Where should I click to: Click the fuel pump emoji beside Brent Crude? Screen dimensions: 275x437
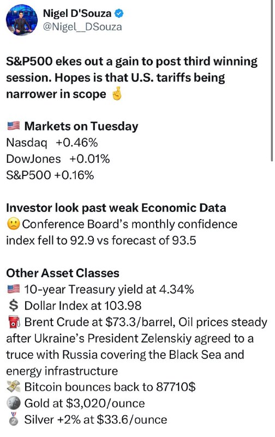13,322
